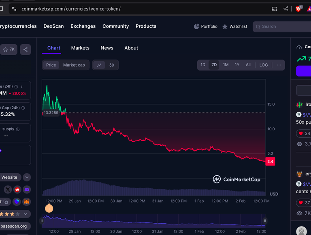
Task: Click the purple button in right panel
Action: tap(303, 71)
